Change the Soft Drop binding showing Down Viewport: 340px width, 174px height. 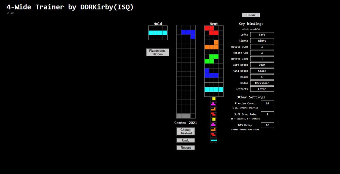pos(262,65)
